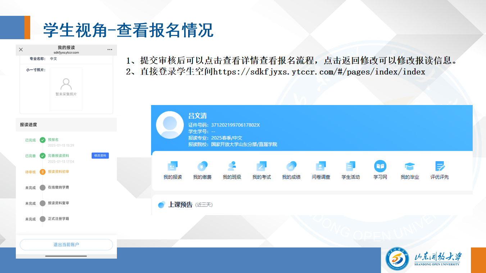Close the 我的报读 mobile page
The image size is (486, 273).
pos(21,50)
